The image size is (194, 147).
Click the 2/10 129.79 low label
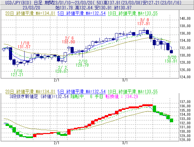click(82, 63)
